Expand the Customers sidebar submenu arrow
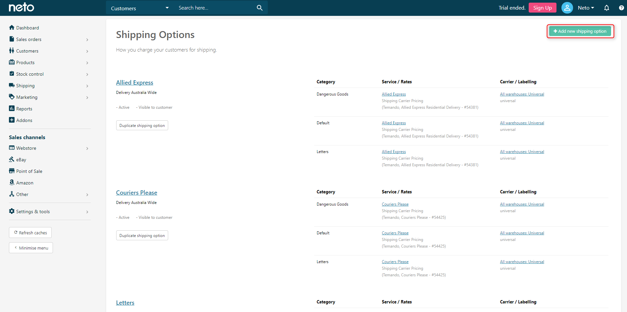The image size is (627, 312). coord(87,51)
